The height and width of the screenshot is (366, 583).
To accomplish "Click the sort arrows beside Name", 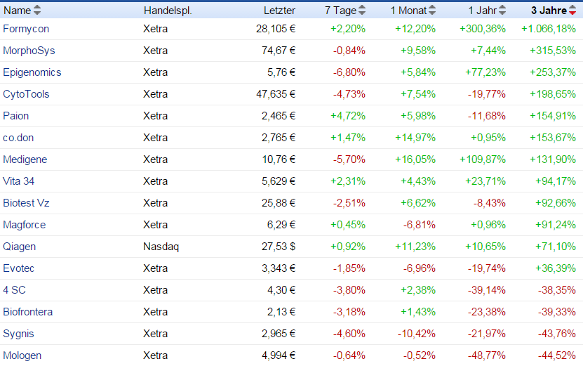I will (37, 11).
